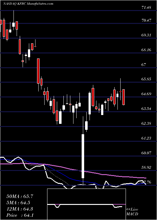
Task: Click the 12MA : 64.3 readout
Action: click(x=19, y=209)
